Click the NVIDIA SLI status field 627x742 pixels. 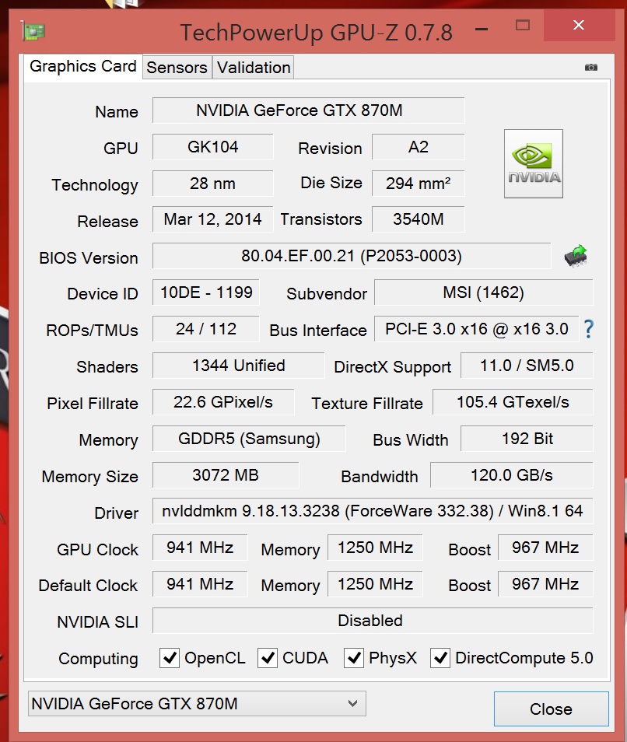pyautogui.click(x=372, y=621)
